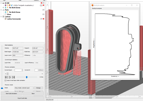Play the preview animation
The image size is (143, 101).
(10, 77)
